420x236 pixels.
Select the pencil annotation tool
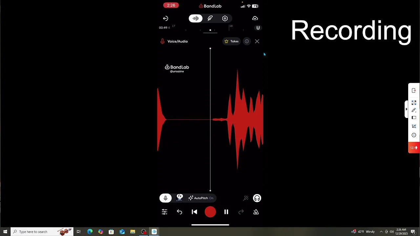pos(414,110)
